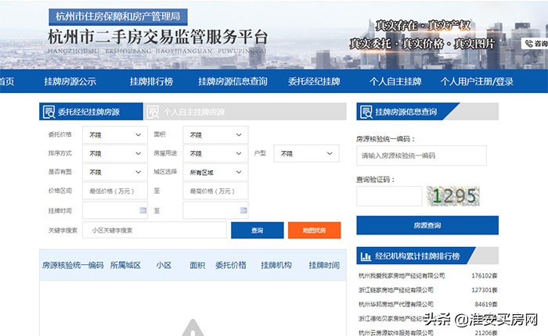The height and width of the screenshot is (336, 548).
Task: Click the 房源核验统一编码 column header
Action: coord(73,265)
